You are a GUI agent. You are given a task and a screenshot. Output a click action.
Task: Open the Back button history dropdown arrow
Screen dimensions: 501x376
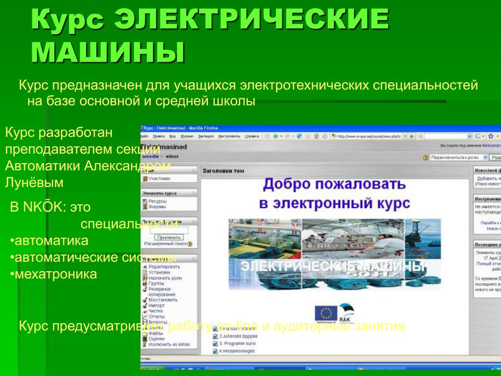(281, 137)
